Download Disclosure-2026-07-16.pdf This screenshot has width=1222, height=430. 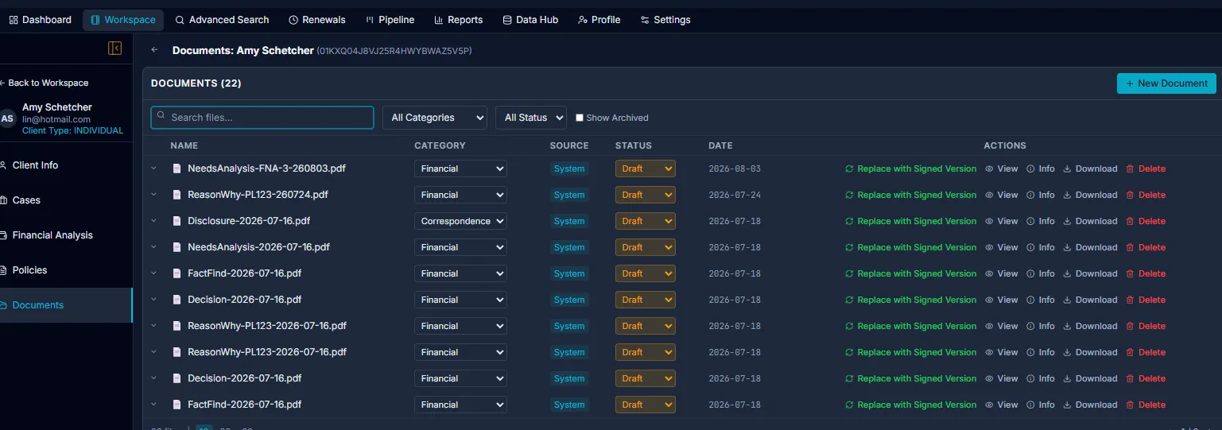pos(1090,221)
